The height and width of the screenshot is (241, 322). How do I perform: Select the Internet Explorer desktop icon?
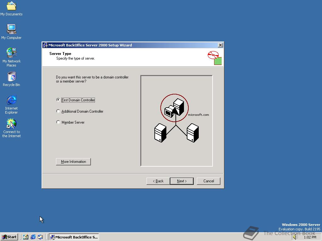[x=11, y=104]
